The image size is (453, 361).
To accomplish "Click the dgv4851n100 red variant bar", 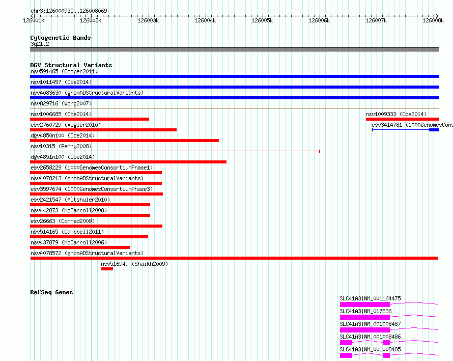I will pos(128,162).
